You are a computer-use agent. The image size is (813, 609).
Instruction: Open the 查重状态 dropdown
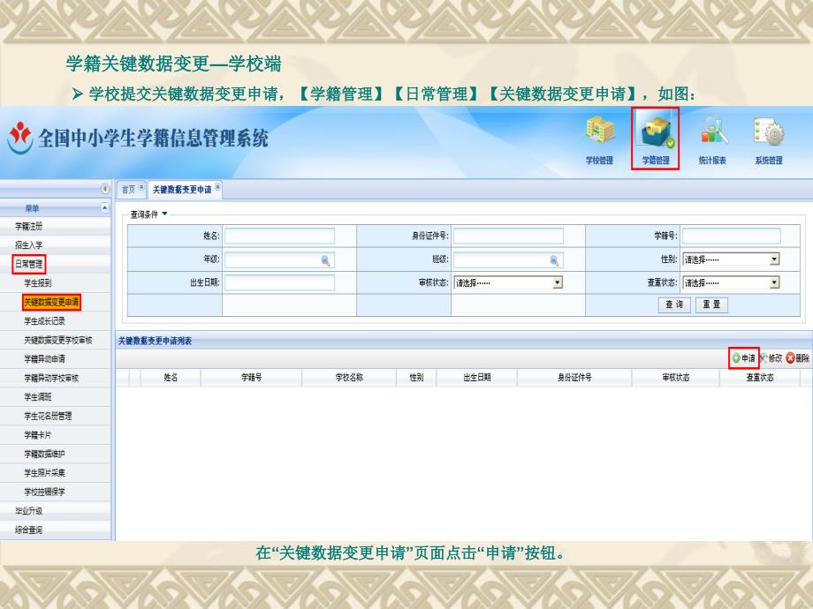[x=774, y=282]
